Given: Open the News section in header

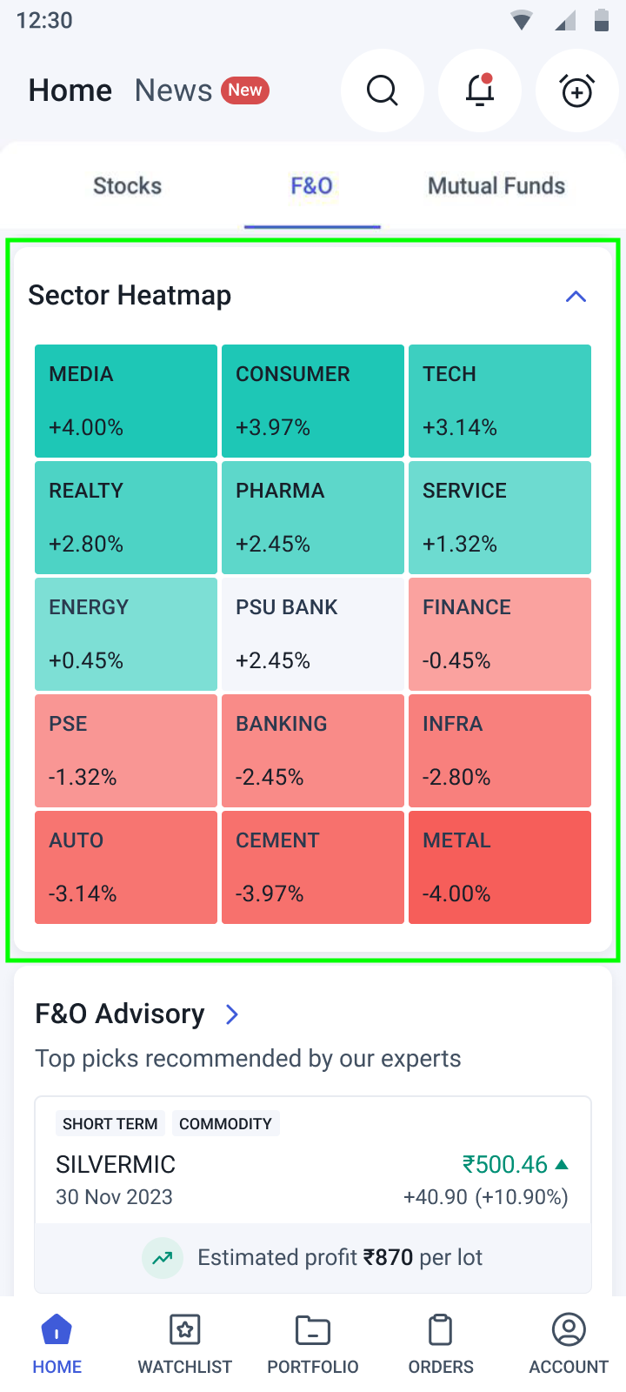Looking at the screenshot, I should (x=174, y=90).
